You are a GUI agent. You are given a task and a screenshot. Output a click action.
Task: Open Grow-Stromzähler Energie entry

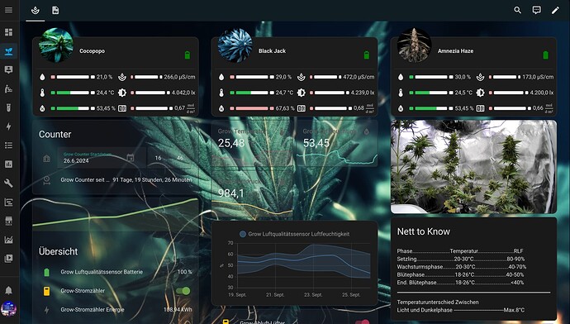[116, 310]
